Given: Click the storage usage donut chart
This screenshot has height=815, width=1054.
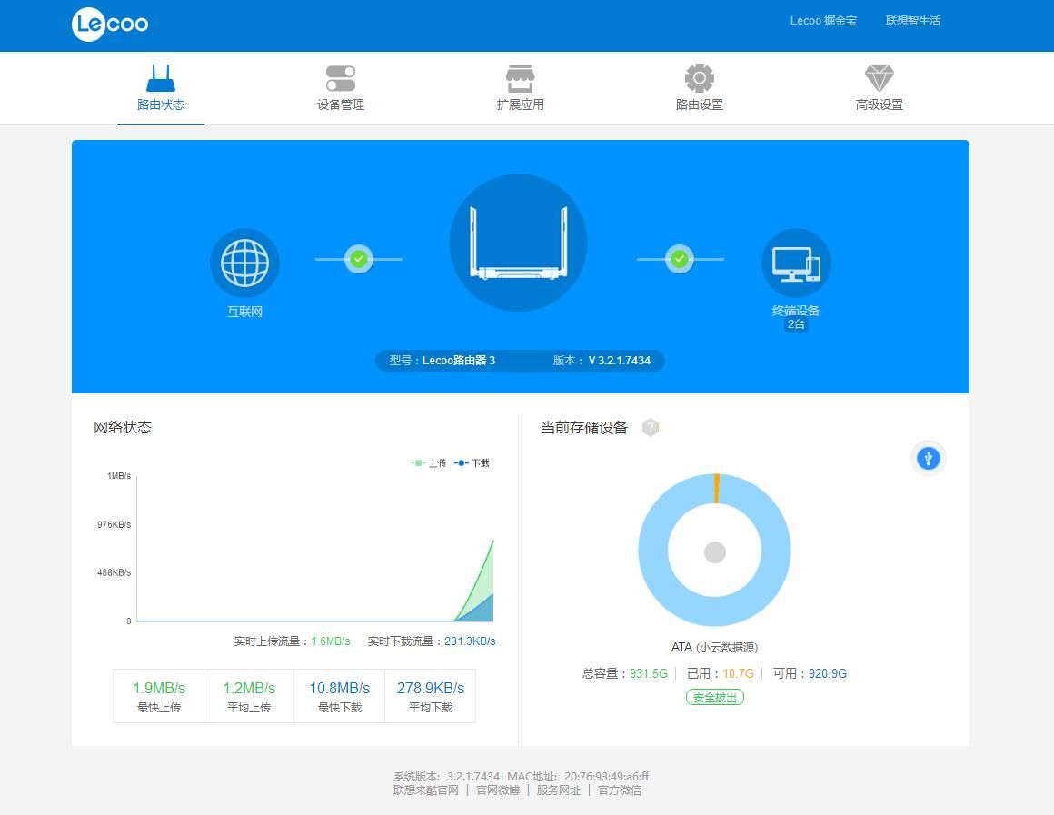Looking at the screenshot, I should pos(714,551).
